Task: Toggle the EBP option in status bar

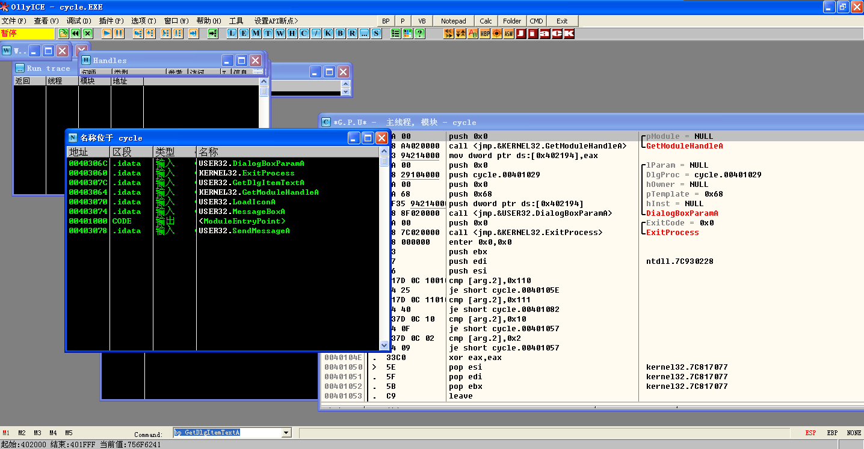Action: (x=832, y=433)
